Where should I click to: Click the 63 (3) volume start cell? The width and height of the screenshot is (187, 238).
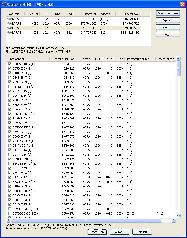point(130,209)
